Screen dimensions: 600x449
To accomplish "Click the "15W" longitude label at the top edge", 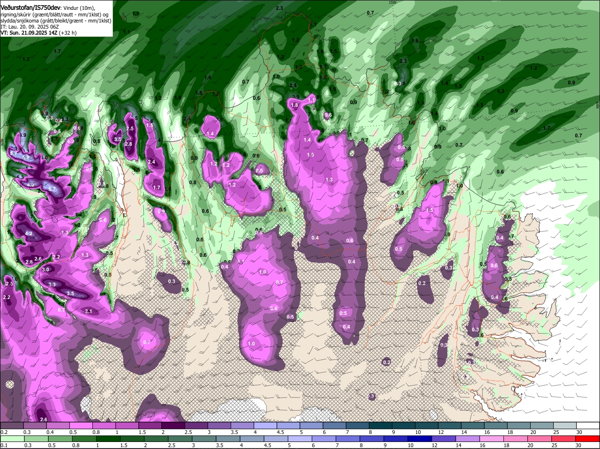I will (392, 2).
